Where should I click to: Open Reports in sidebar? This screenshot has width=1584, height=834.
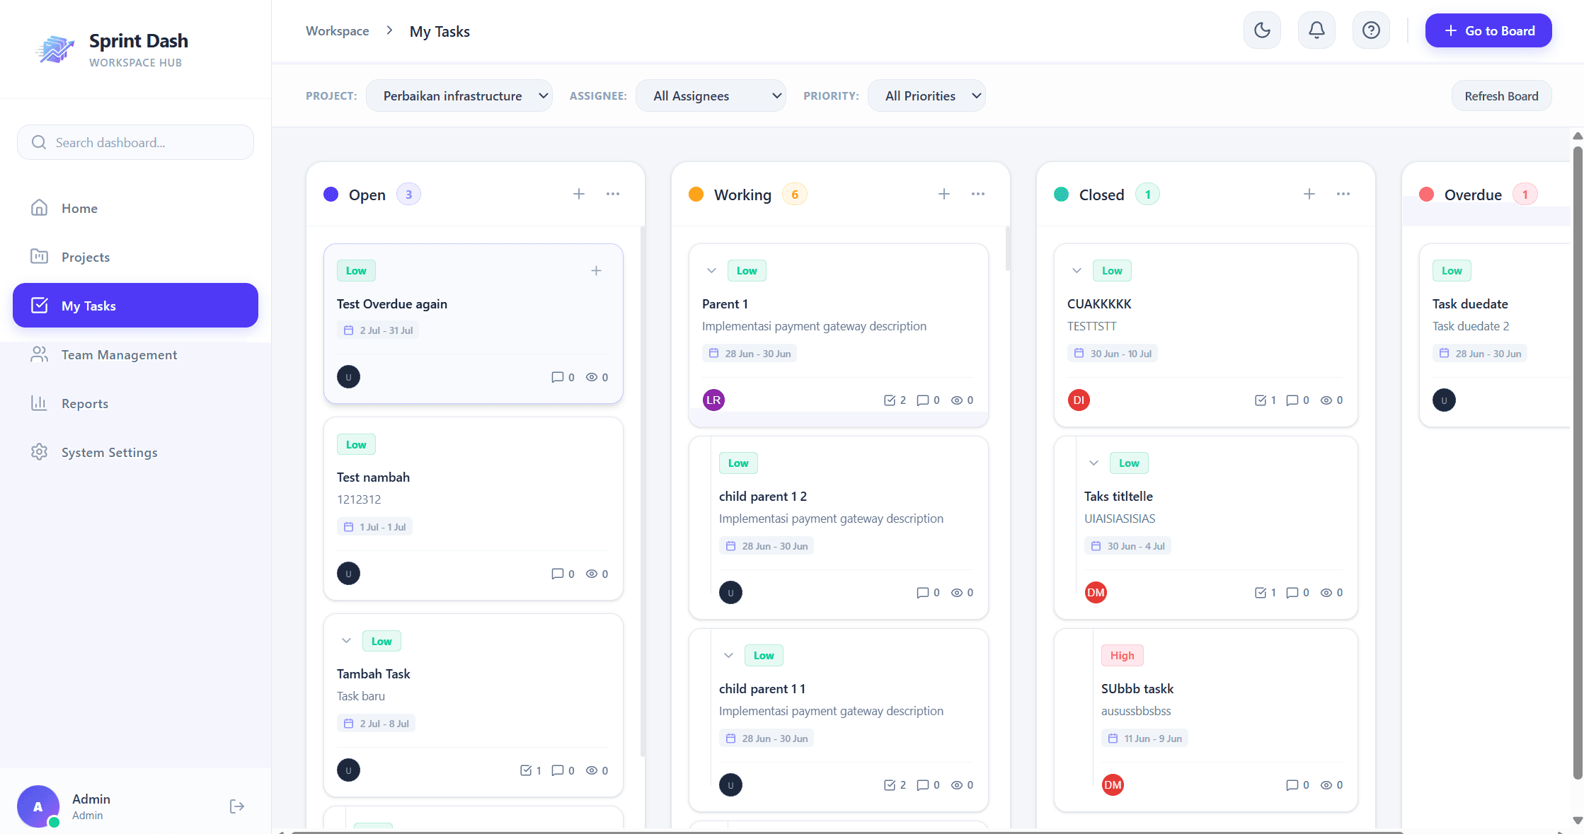pos(135,403)
